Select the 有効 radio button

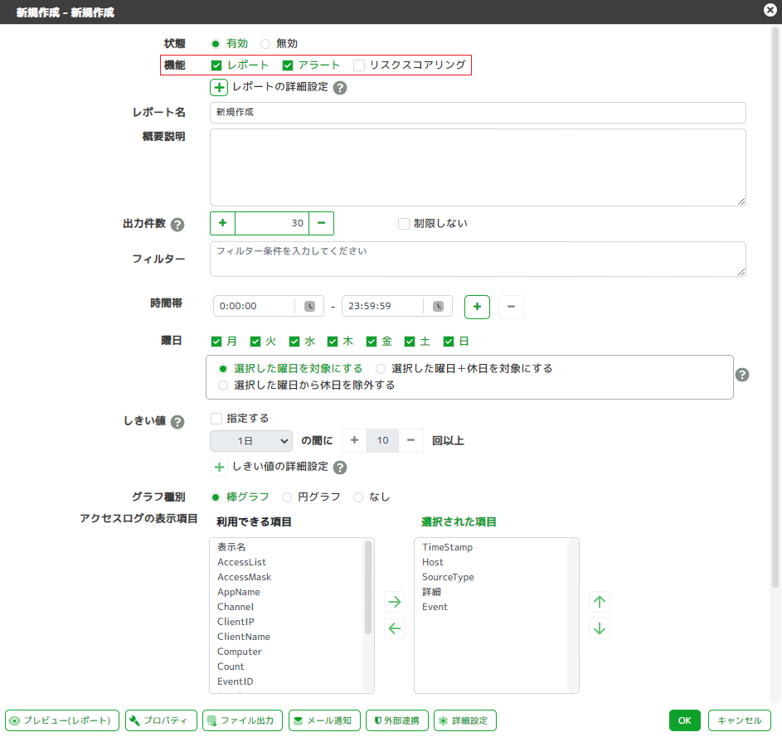[x=216, y=44]
